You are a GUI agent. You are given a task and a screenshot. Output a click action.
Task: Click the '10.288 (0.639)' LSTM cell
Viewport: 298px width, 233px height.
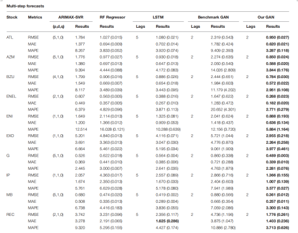pos(168,130)
